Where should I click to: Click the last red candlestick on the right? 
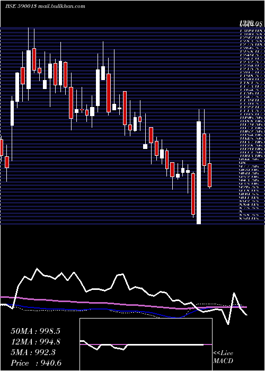coord(209,175)
